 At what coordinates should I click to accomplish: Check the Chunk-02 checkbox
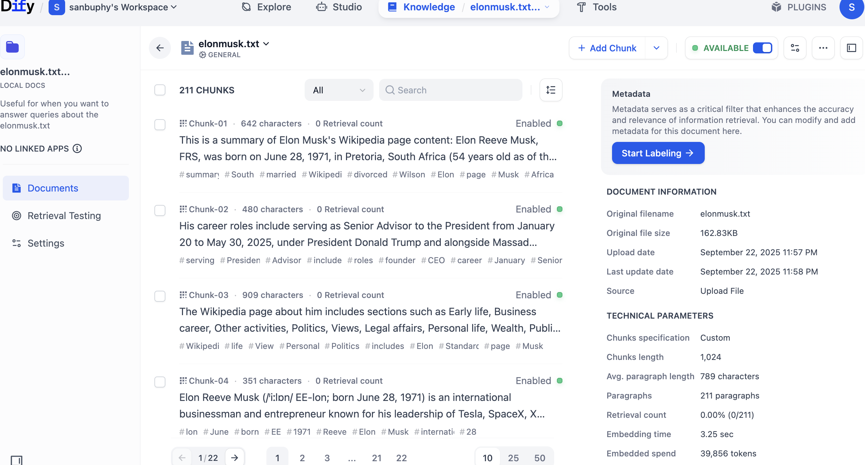(160, 210)
